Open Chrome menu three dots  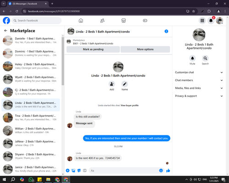[x=225, y=11]
